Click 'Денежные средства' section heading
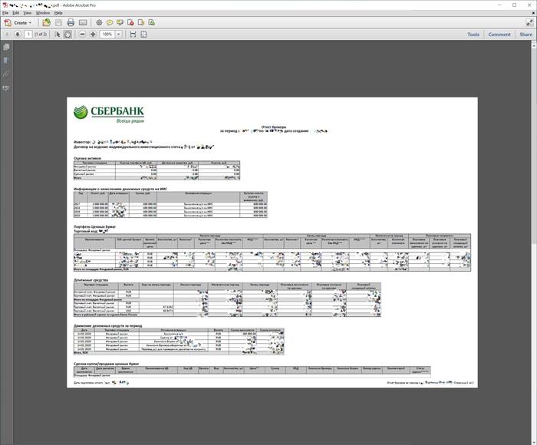Screen dimensions: 537x445 [x=91, y=280]
